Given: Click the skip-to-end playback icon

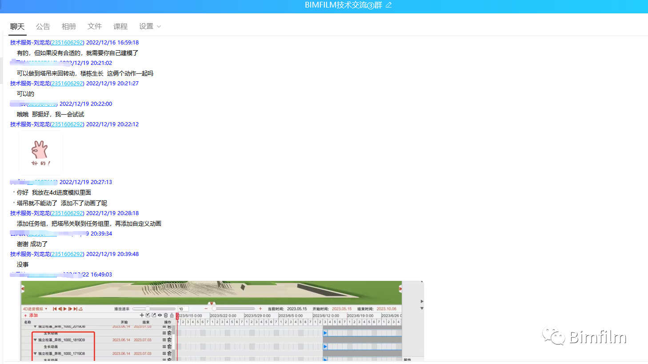Looking at the screenshot, I should coord(76,309).
